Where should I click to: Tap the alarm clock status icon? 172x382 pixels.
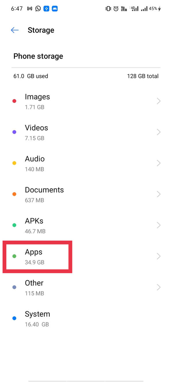coord(116,9)
